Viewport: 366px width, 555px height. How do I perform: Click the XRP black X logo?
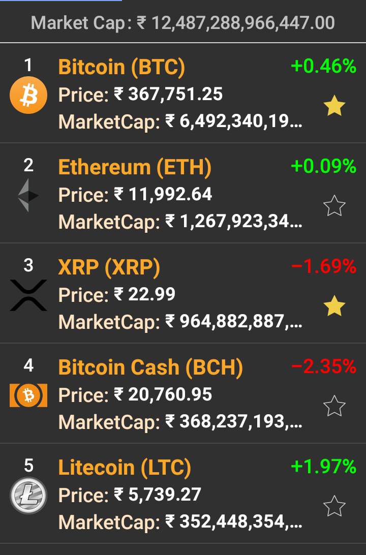[x=28, y=295]
